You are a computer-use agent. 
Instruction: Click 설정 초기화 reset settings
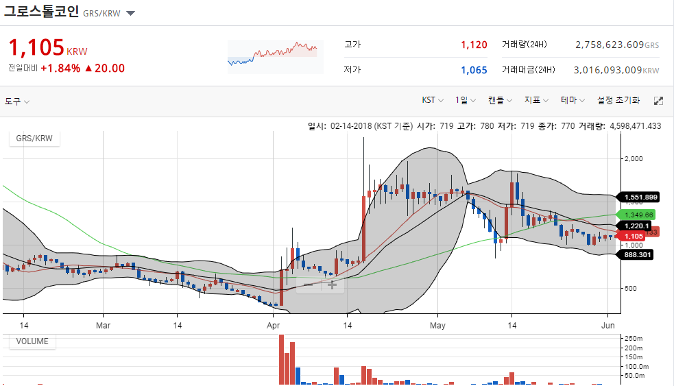tap(618, 100)
